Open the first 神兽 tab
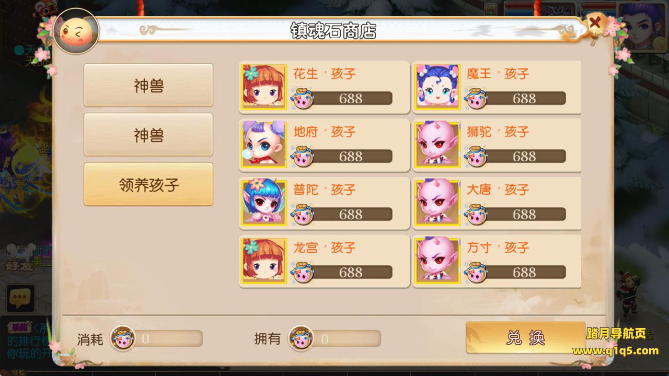Screen dimensions: 669x376 [x=148, y=85]
